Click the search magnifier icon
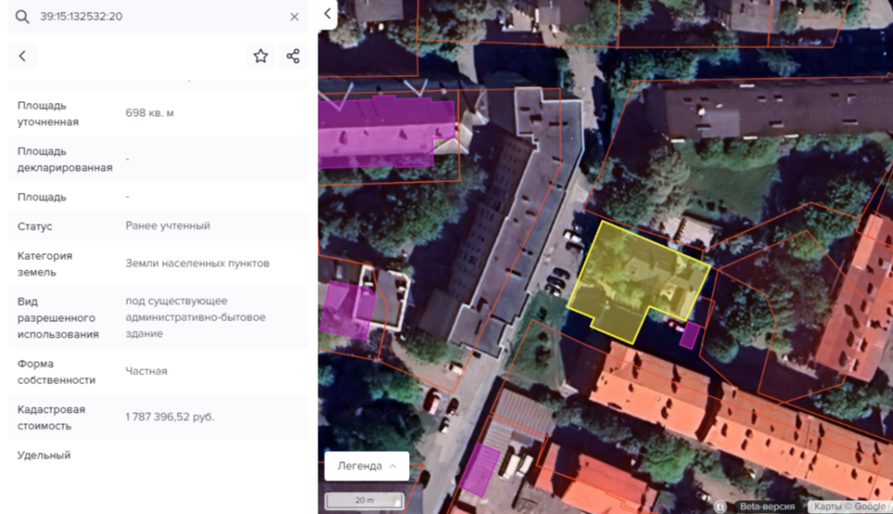The height and width of the screenshot is (514, 893). pyautogui.click(x=22, y=17)
